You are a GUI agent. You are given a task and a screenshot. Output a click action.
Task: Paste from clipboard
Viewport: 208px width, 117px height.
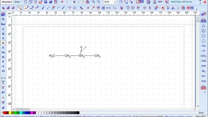click(87, 2)
